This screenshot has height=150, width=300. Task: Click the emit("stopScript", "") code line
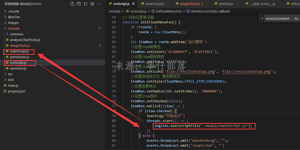click(185, 146)
